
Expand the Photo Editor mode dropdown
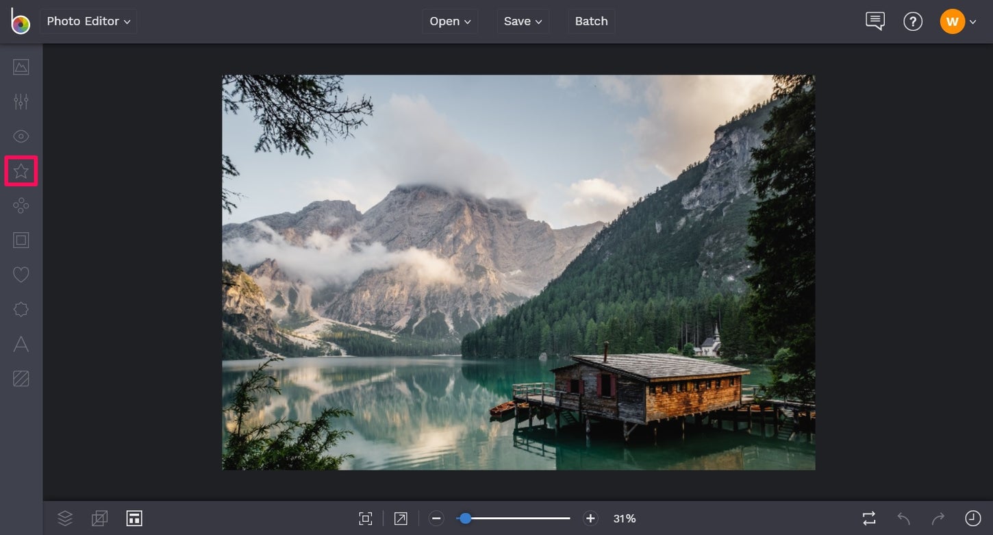click(x=88, y=21)
